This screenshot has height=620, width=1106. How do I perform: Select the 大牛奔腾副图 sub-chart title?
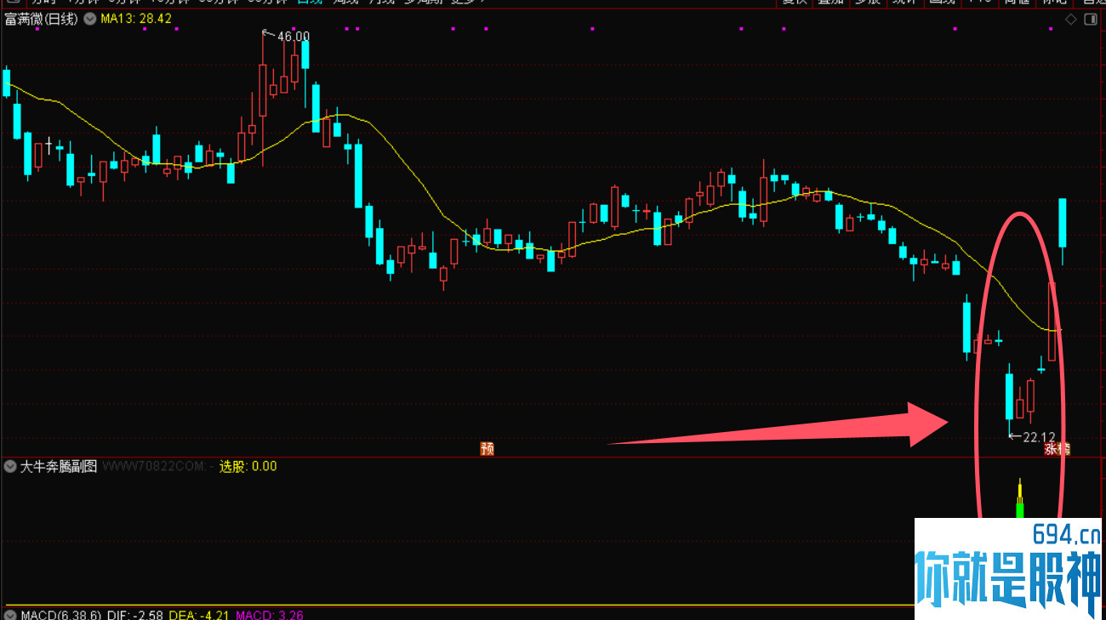click(x=59, y=466)
